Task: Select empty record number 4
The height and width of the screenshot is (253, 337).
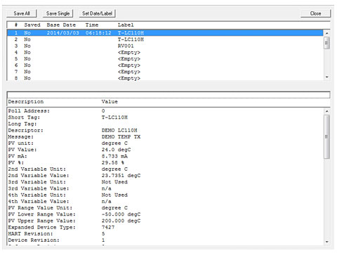Action: click(x=165, y=52)
